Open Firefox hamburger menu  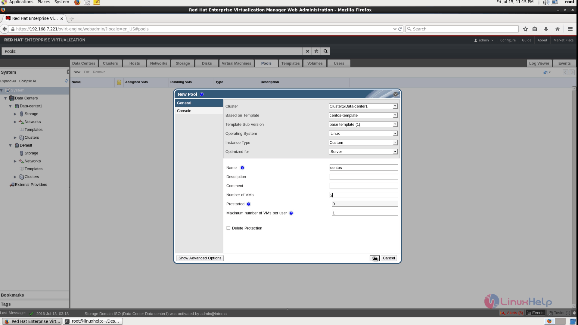(570, 29)
